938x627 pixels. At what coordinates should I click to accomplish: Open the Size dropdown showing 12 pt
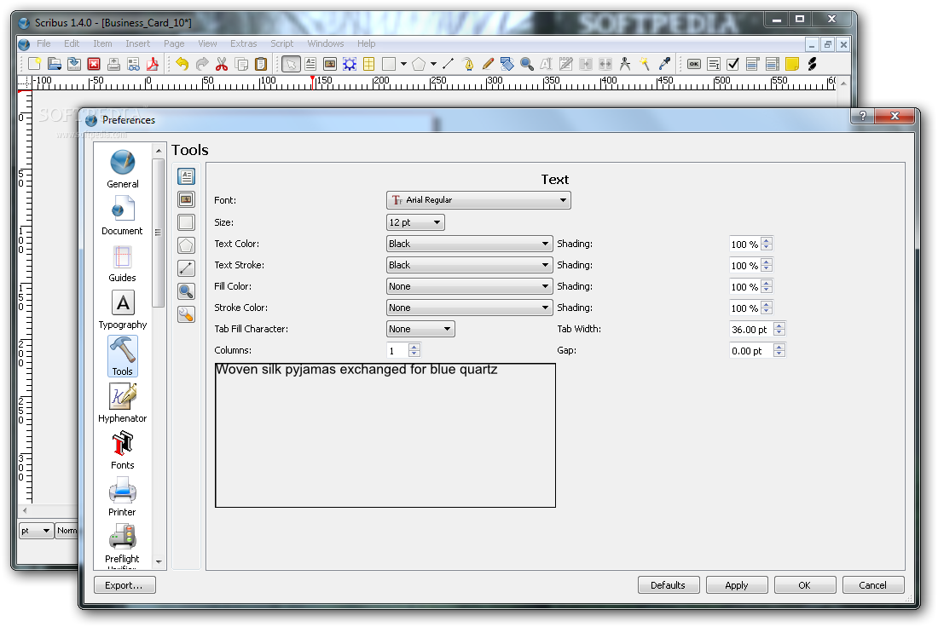416,222
